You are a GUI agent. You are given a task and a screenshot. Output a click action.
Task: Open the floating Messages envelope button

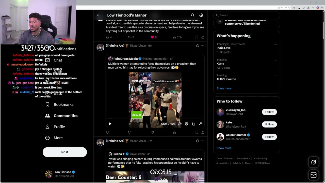pyautogui.click(x=314, y=175)
